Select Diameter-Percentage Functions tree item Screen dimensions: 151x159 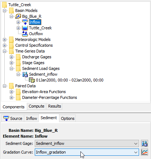point(50,97)
